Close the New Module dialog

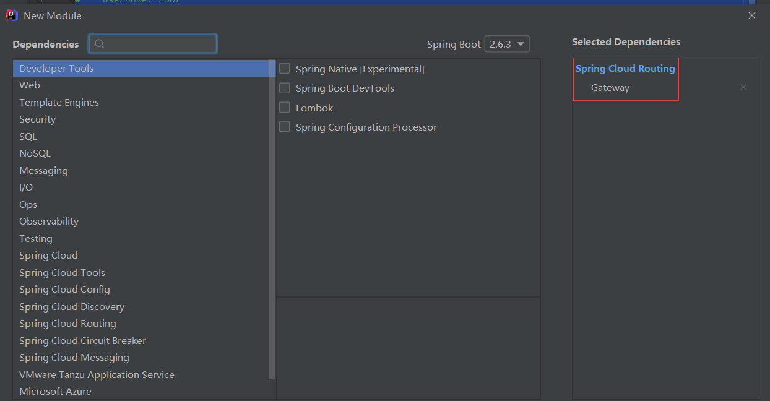coord(752,15)
